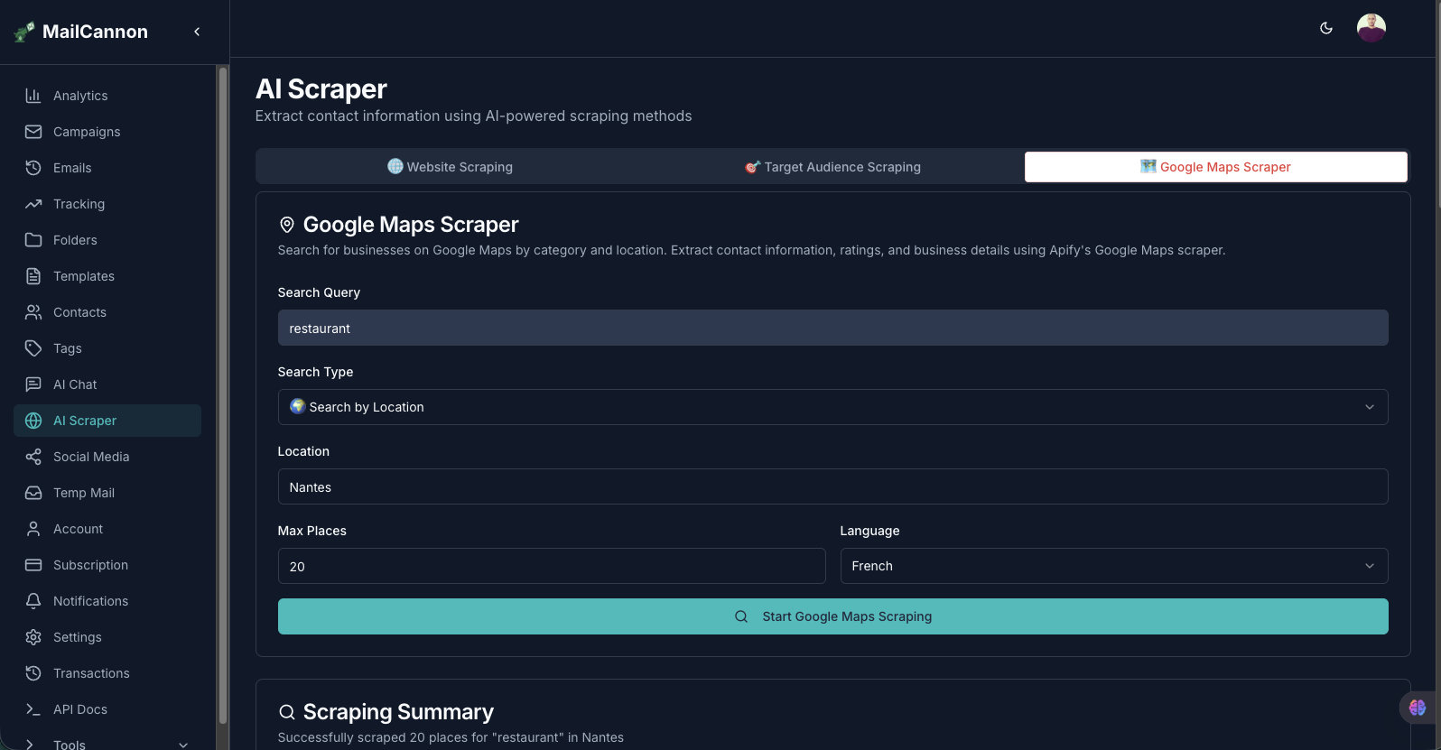Click the Account person icon
1441x750 pixels.
pyautogui.click(x=33, y=529)
